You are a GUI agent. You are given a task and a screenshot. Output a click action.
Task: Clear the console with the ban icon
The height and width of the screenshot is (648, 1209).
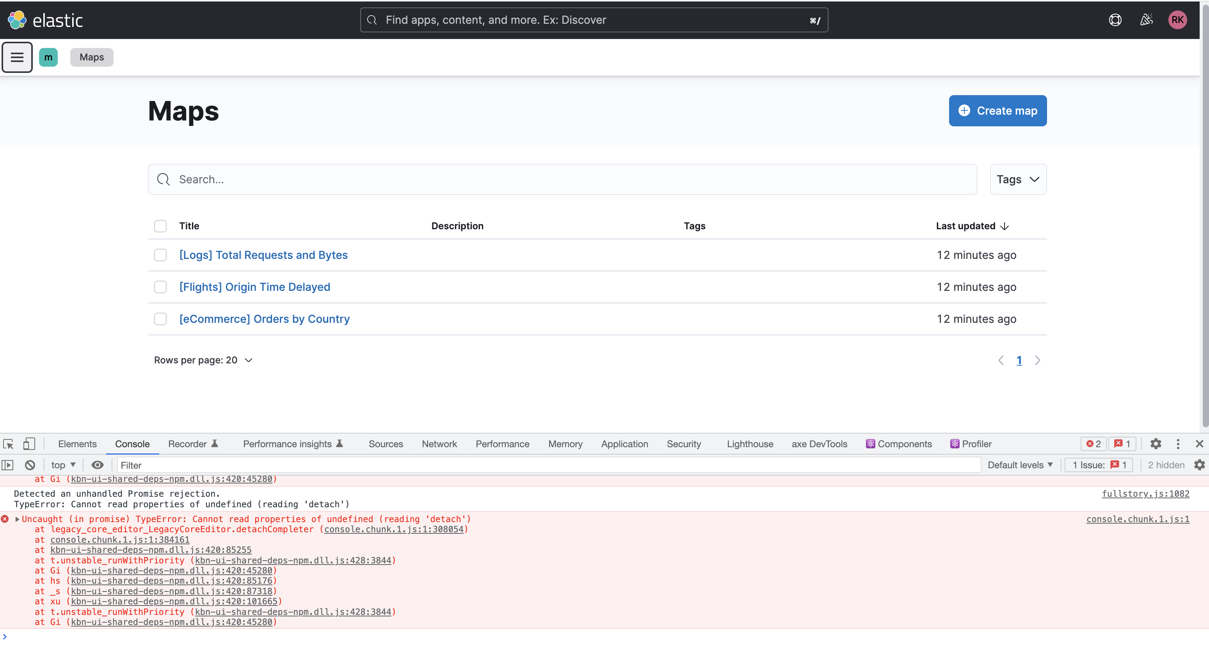[30, 465]
